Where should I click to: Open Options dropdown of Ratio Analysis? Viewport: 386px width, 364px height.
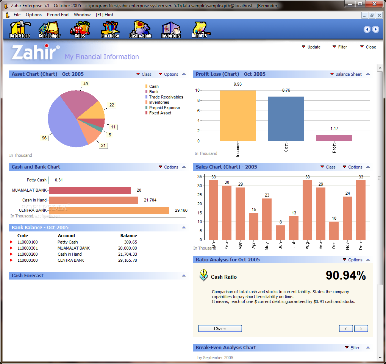(353, 260)
